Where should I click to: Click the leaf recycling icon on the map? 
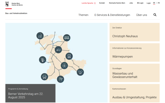click(64, 66)
